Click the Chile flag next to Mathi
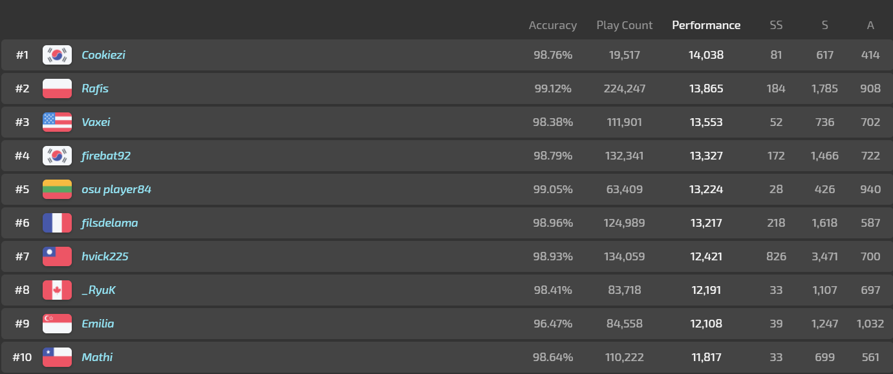The height and width of the screenshot is (374, 893). [x=57, y=357]
